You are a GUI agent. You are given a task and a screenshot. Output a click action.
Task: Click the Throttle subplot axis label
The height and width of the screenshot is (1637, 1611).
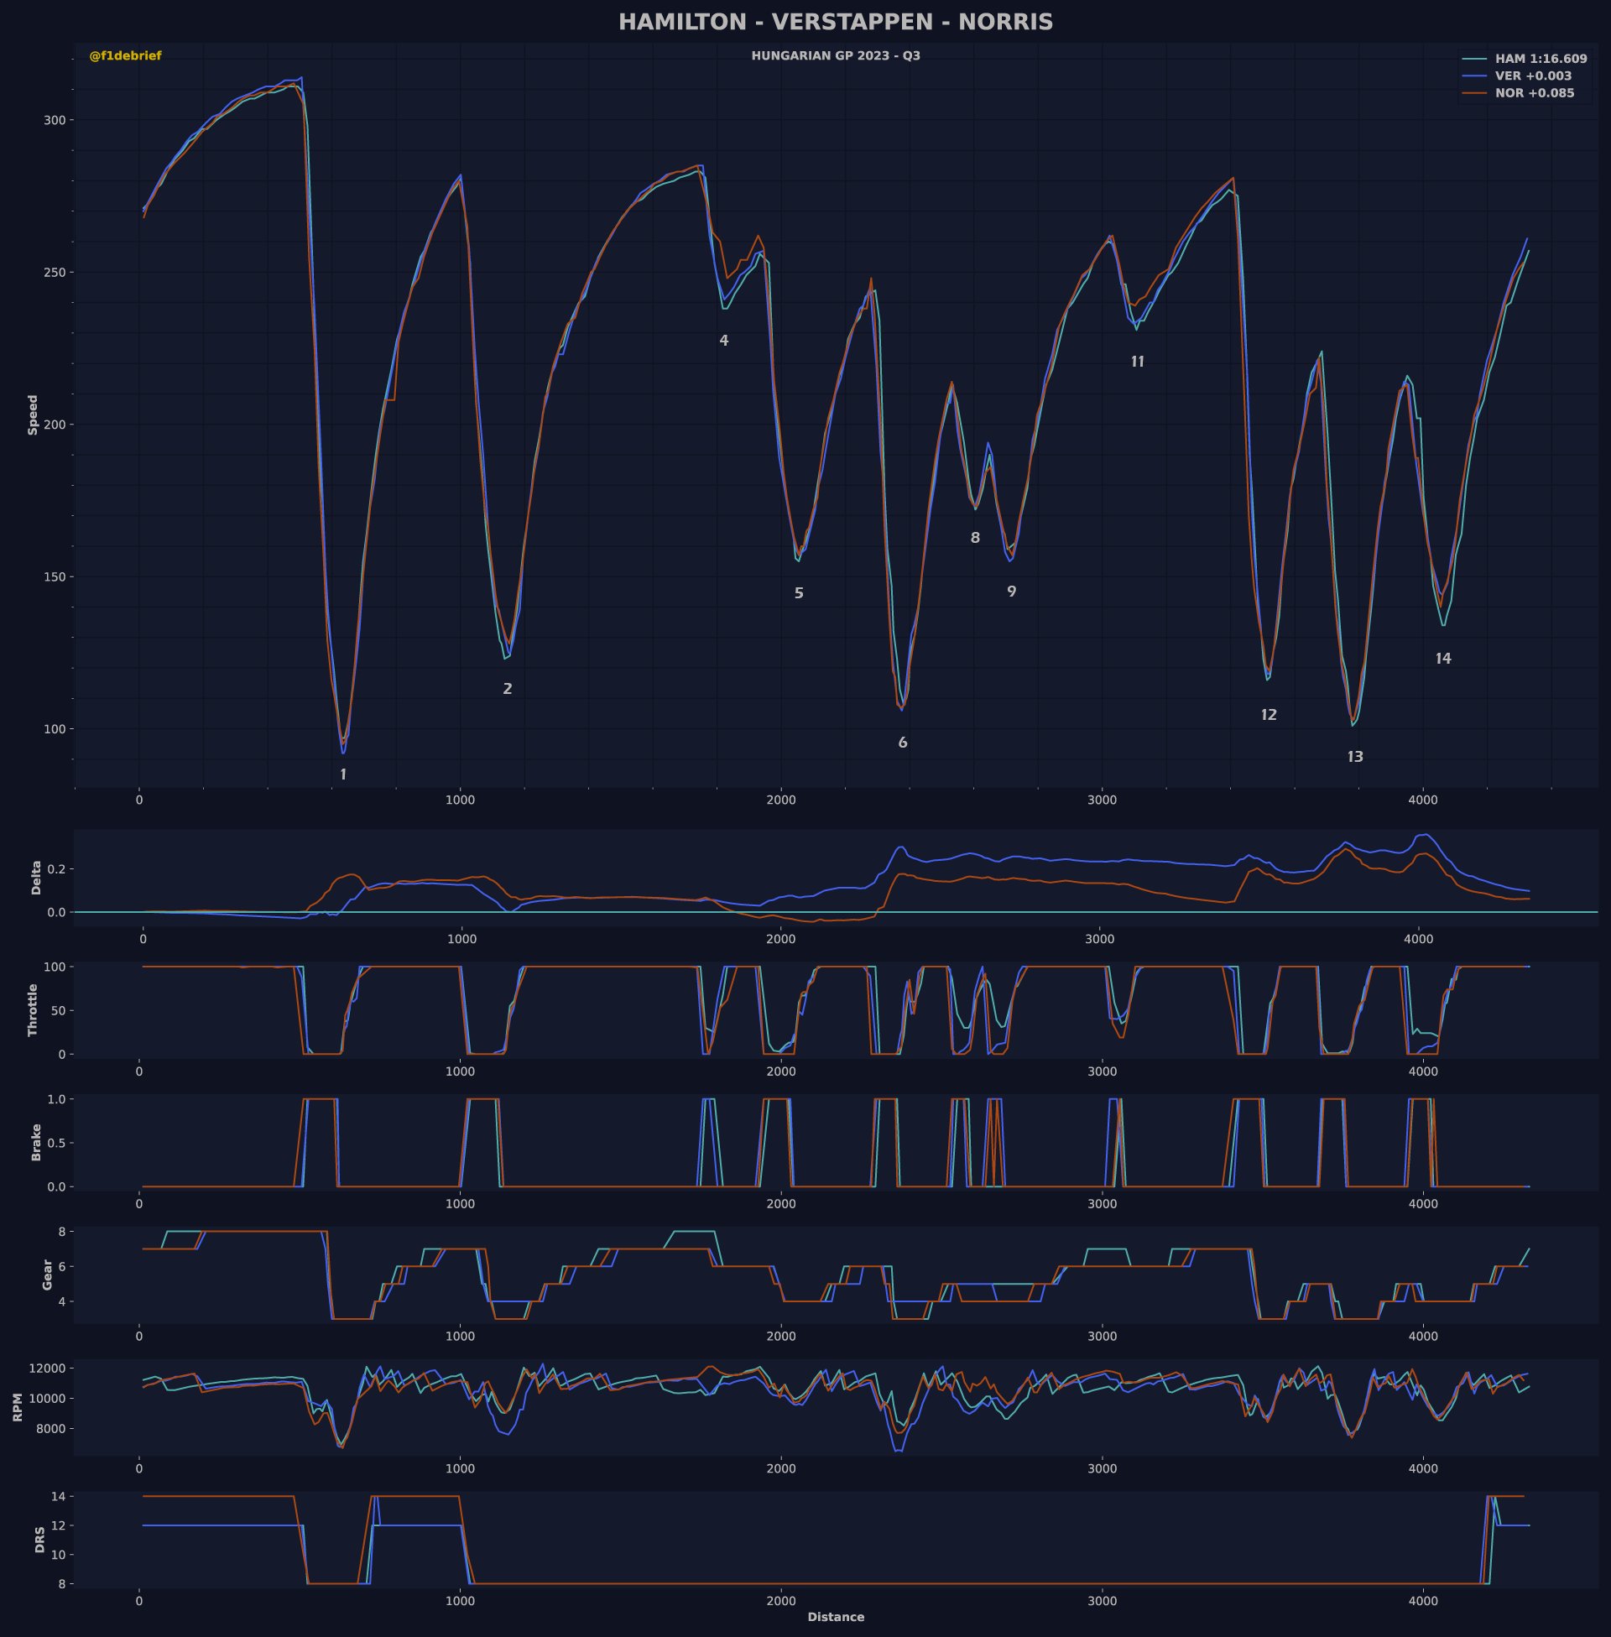point(33,1009)
